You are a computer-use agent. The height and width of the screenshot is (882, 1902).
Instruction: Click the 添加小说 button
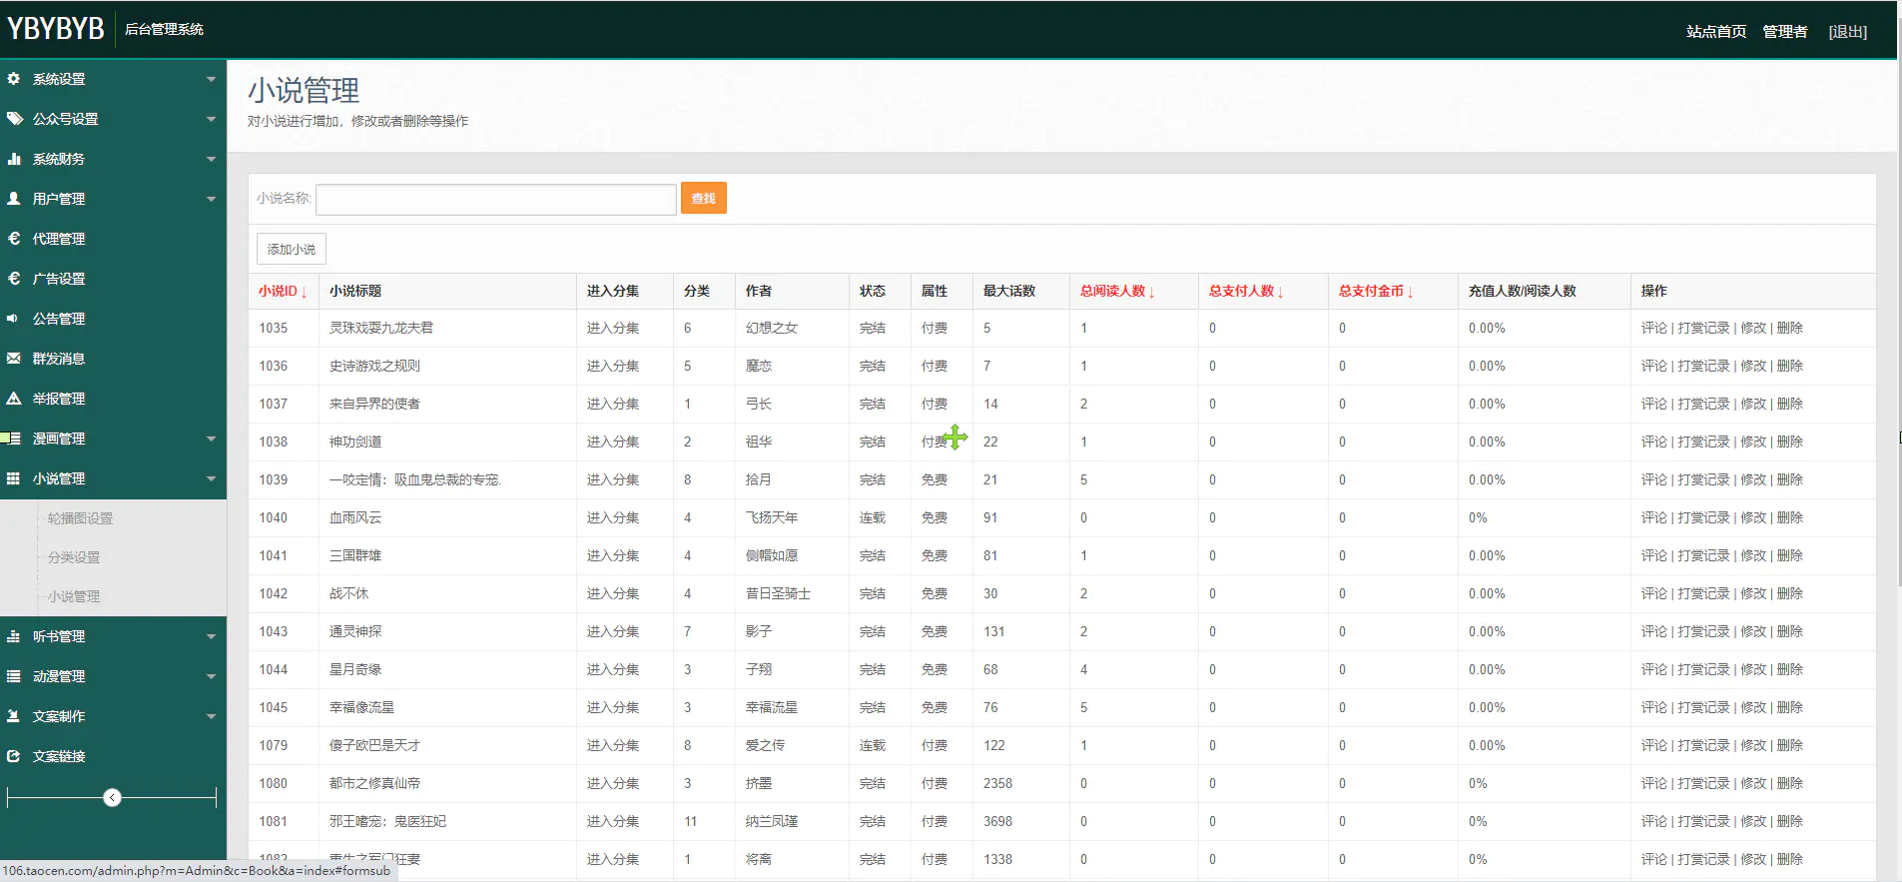tap(292, 250)
